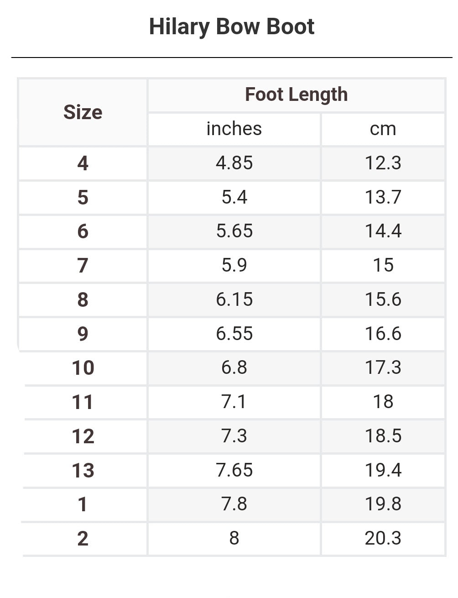Click the Foot Length header
Screen dimensions: 458x598
(x=296, y=95)
